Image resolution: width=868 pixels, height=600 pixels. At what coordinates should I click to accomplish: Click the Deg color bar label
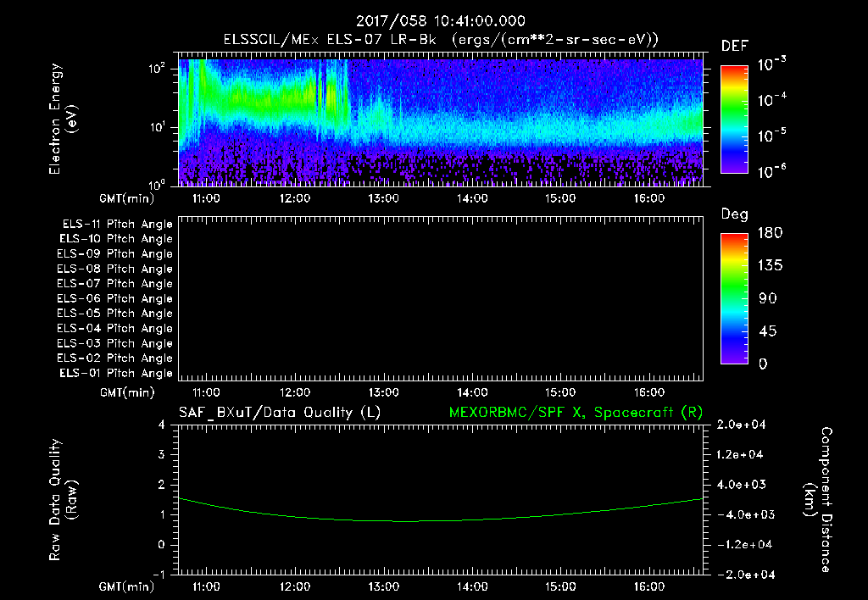[x=735, y=214]
